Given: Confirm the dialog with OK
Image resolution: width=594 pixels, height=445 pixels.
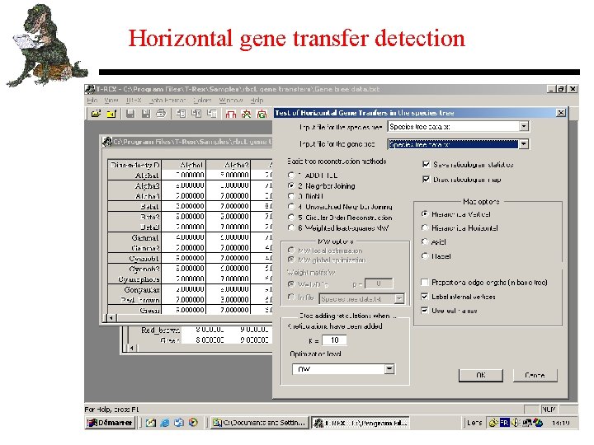Looking at the screenshot, I should point(481,375).
